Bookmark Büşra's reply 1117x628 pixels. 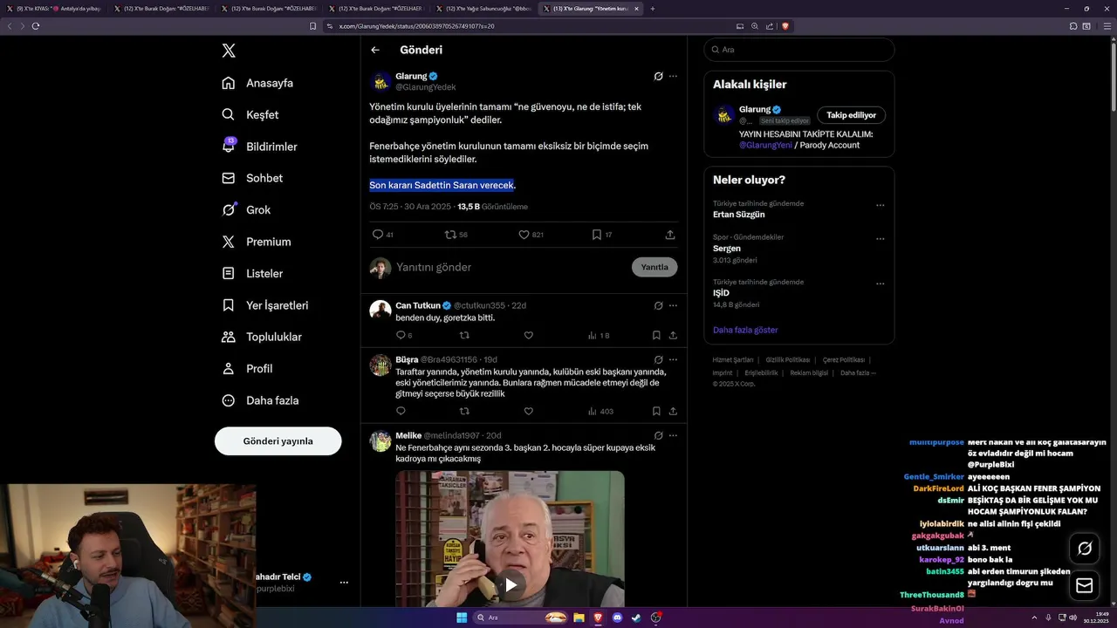(656, 411)
